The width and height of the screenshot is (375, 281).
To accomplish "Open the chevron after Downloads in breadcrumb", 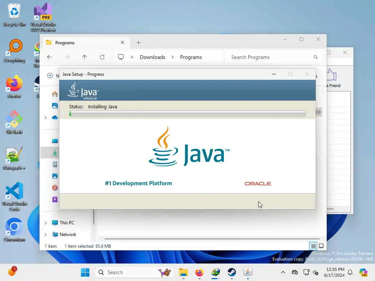I will 172,57.
